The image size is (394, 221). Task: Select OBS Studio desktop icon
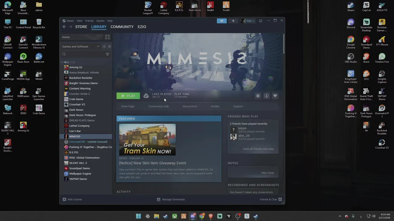coord(351,58)
